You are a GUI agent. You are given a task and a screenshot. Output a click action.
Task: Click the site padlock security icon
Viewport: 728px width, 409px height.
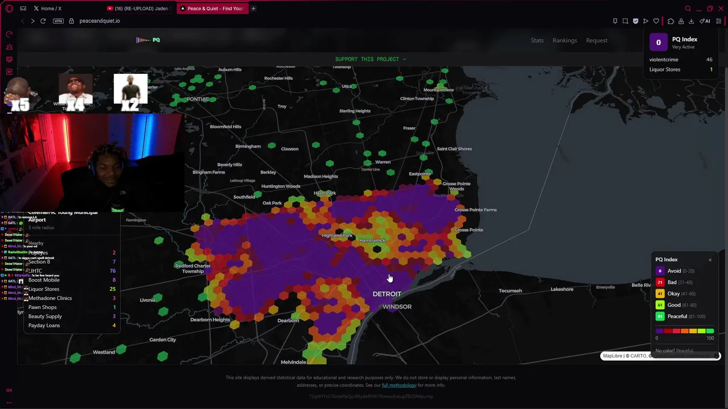(71, 21)
